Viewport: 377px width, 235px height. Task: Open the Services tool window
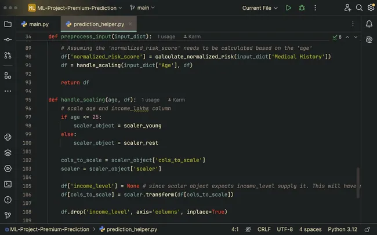click(x=8, y=168)
